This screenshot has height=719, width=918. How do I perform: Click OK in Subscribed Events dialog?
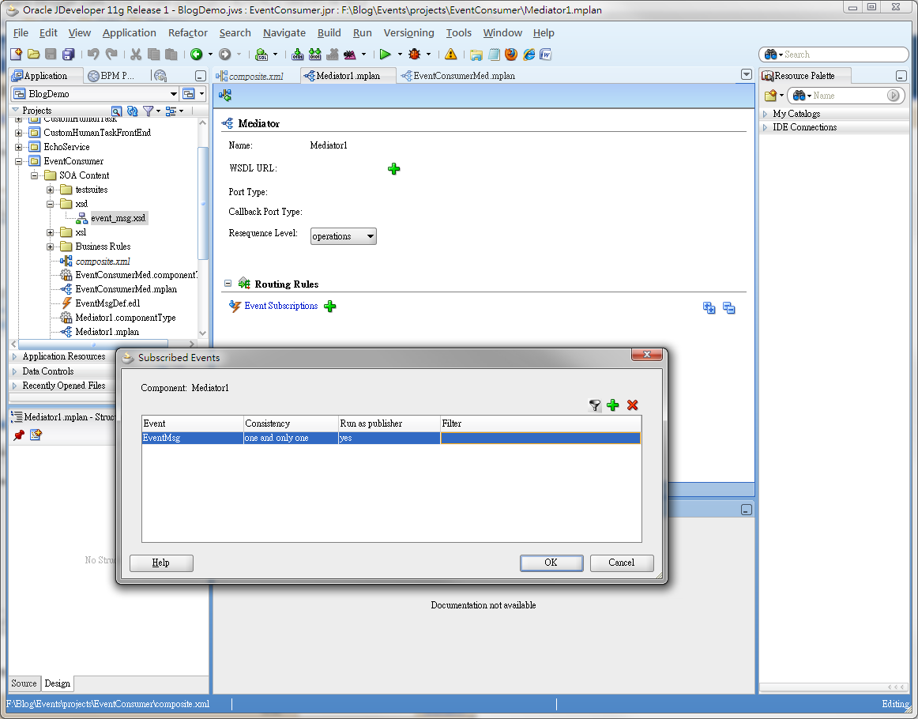(x=551, y=563)
